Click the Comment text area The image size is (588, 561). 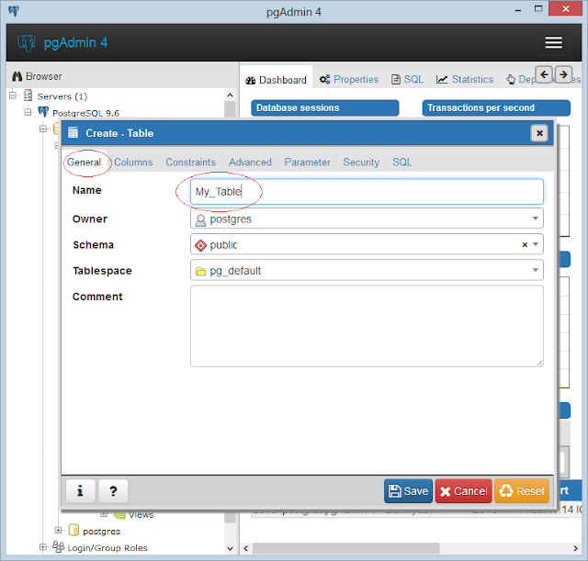click(x=367, y=326)
